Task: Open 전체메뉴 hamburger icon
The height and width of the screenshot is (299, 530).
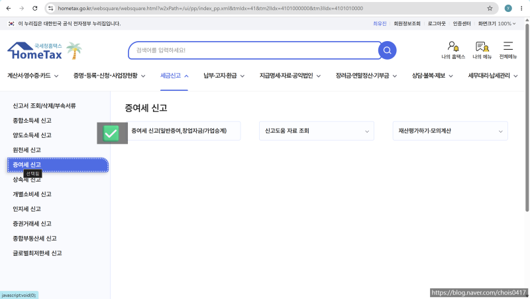Action: [x=508, y=50]
